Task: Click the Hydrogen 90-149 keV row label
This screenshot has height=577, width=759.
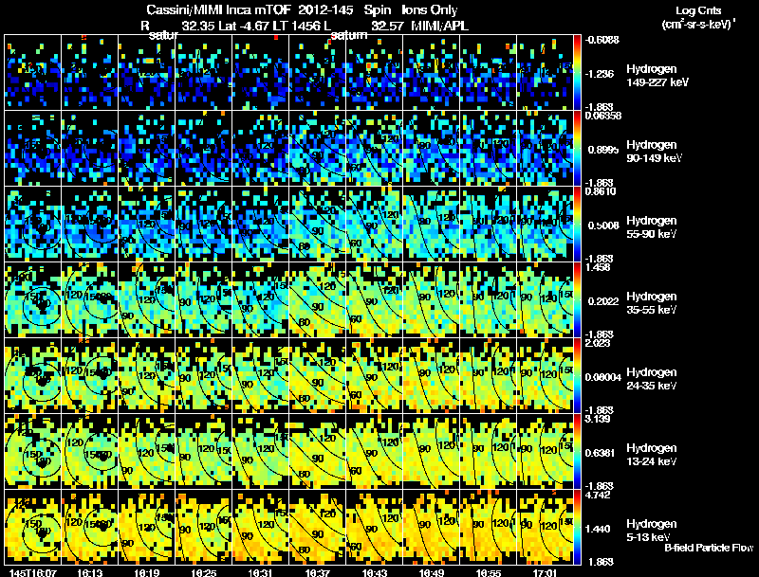Action: pyautogui.click(x=653, y=152)
